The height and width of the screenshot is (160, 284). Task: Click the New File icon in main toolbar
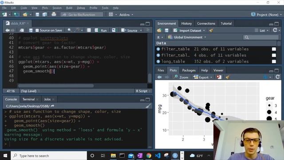tap(4, 15)
